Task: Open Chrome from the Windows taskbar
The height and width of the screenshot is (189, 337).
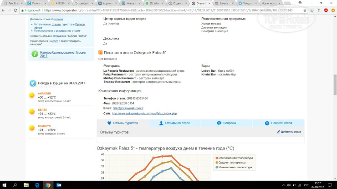Action: point(48,185)
